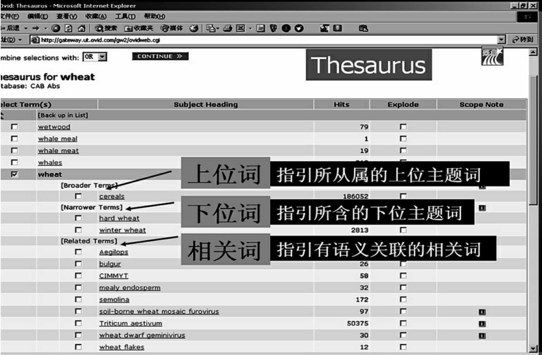The image size is (542, 355).
Task: Click the Refresh page toolbar icon
Action: pyautogui.click(x=68, y=28)
